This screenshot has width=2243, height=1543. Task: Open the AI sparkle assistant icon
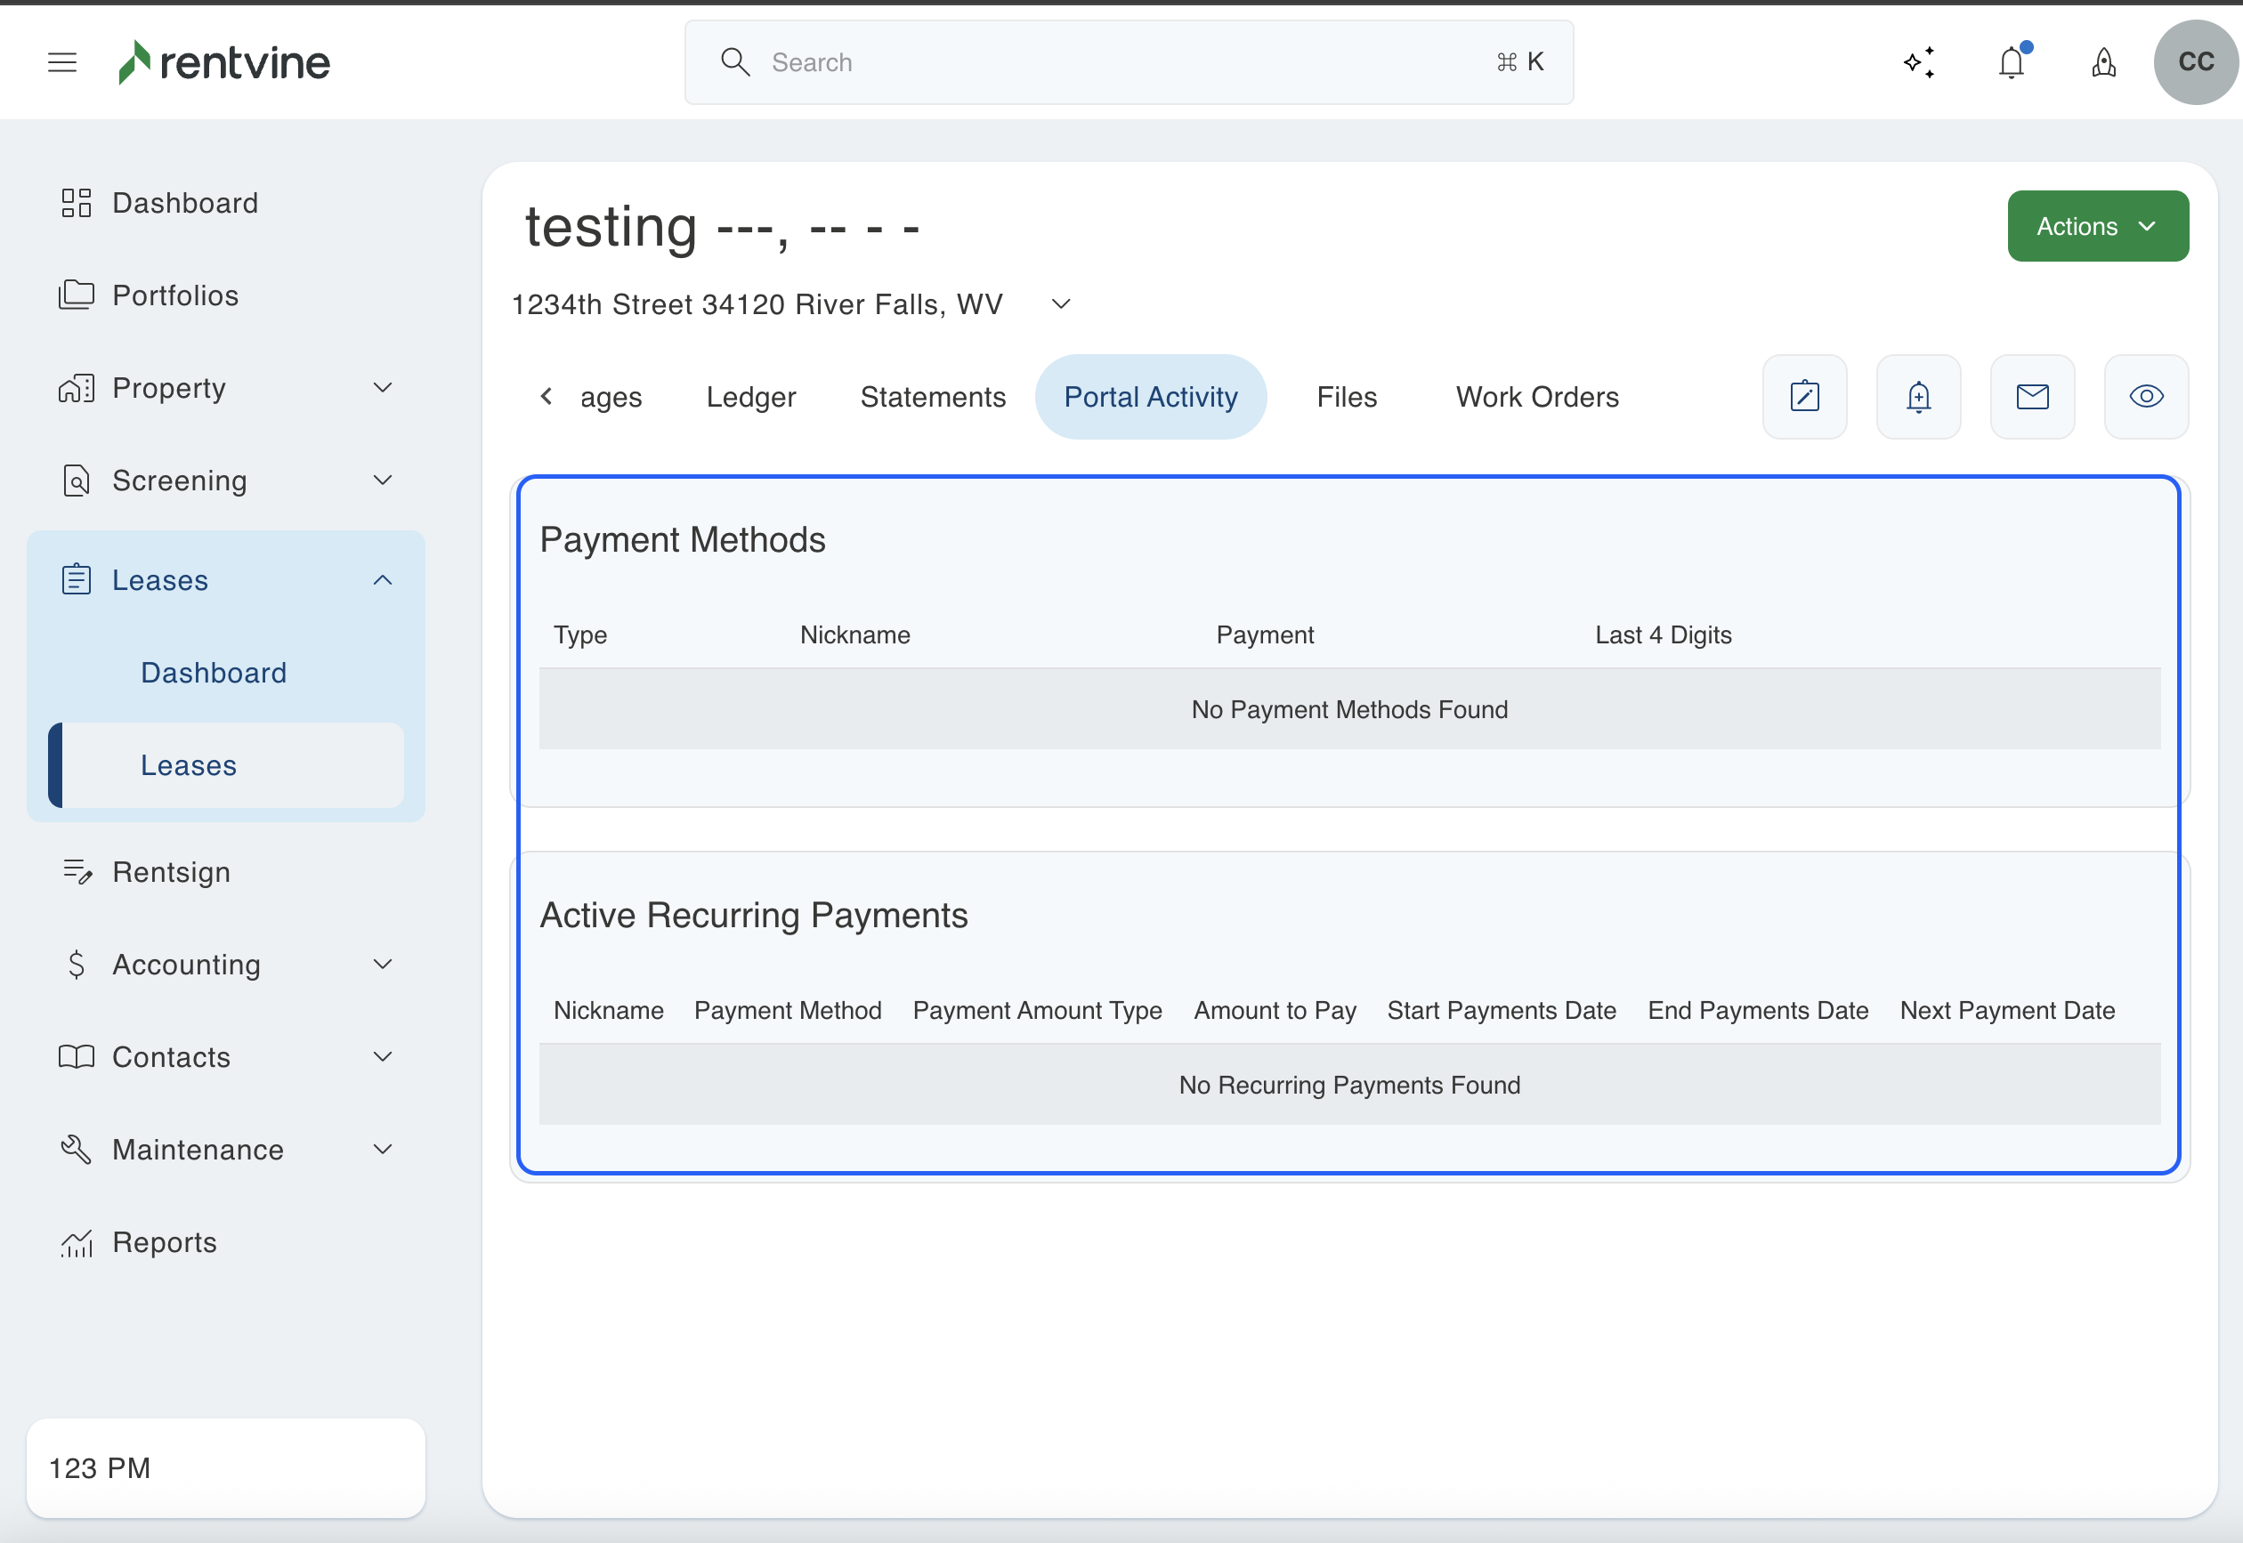(1919, 63)
